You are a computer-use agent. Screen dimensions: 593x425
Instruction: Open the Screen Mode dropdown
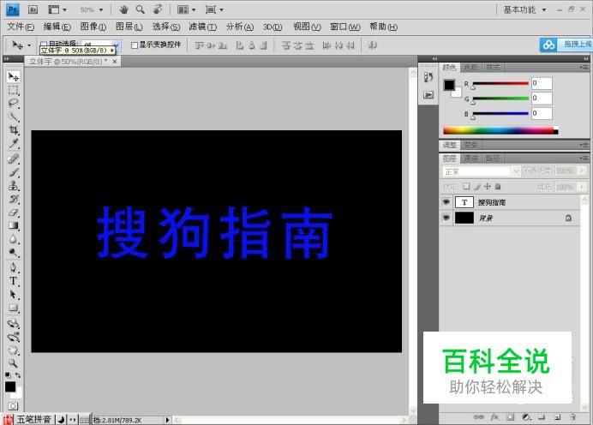(214, 9)
